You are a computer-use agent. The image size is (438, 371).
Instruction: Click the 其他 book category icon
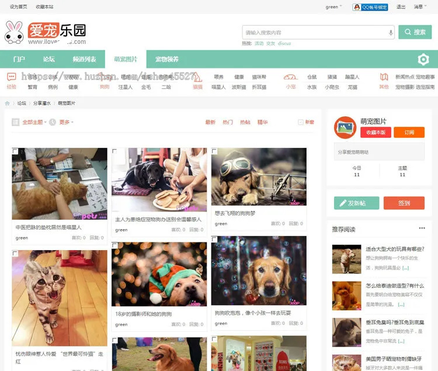tap(384, 77)
